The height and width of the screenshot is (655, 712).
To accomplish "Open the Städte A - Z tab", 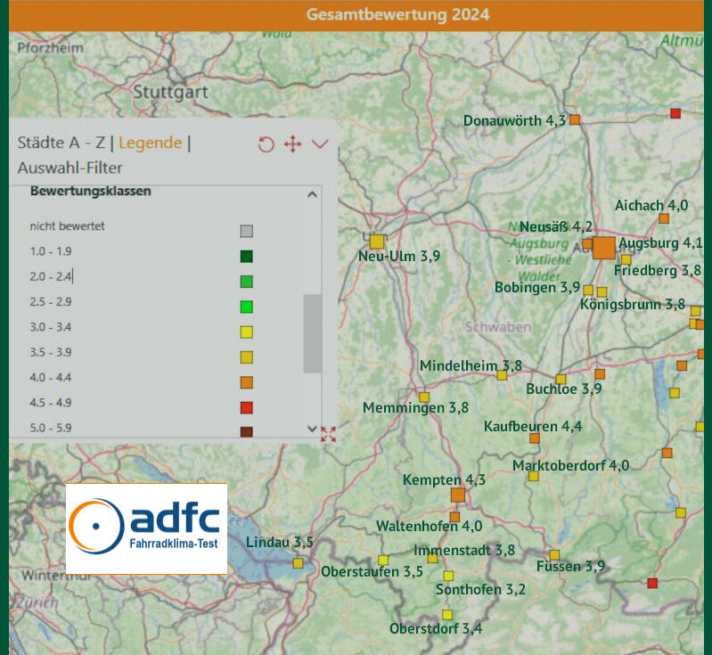I will coord(61,143).
